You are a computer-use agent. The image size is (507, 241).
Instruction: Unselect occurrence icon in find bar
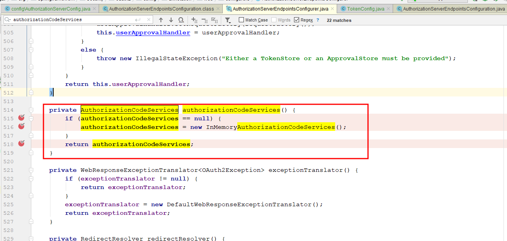point(204,20)
